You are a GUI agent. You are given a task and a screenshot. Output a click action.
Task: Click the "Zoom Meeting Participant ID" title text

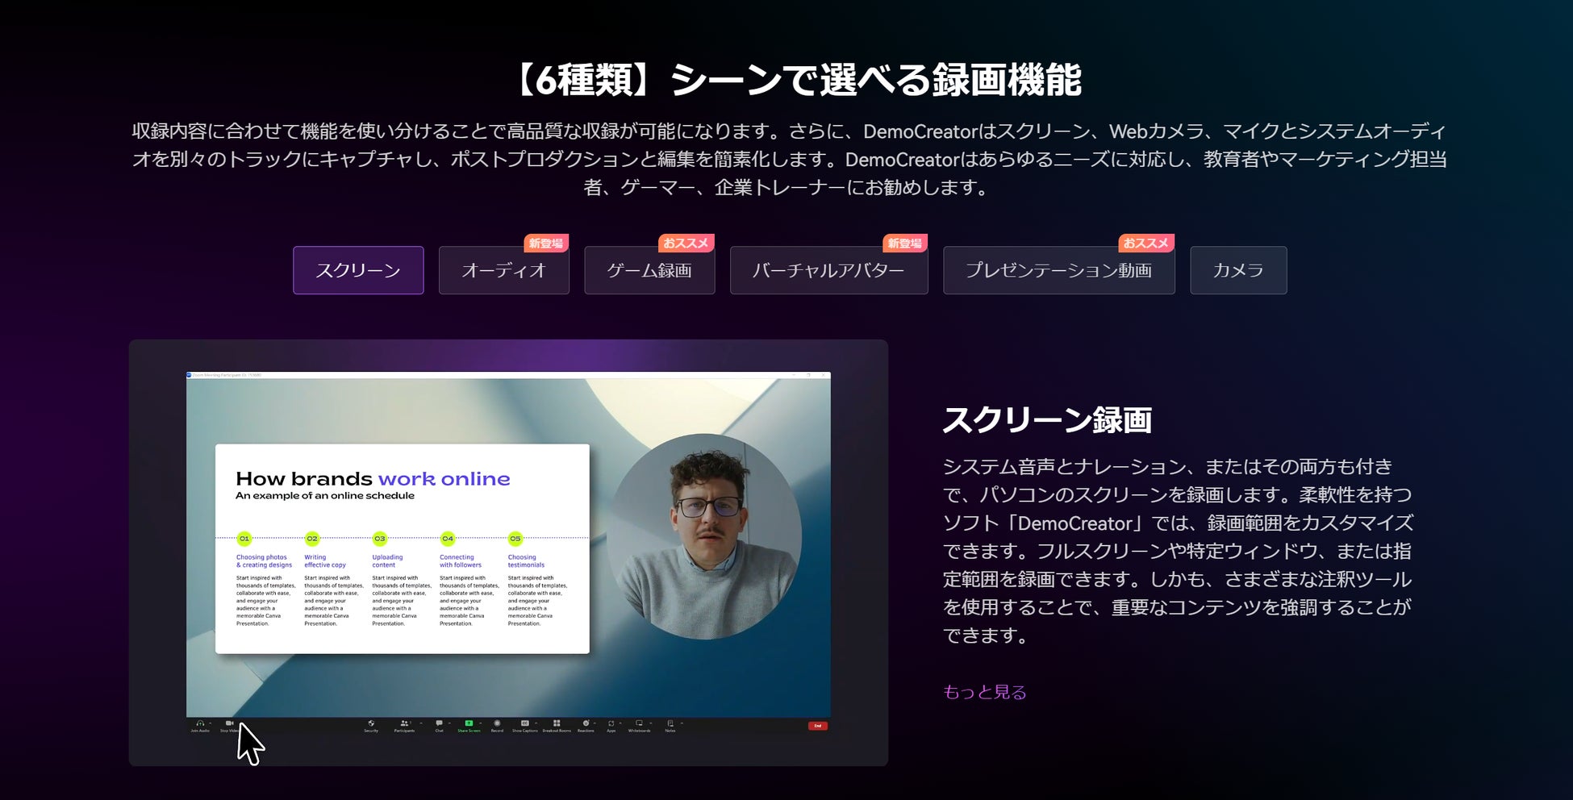point(227,375)
